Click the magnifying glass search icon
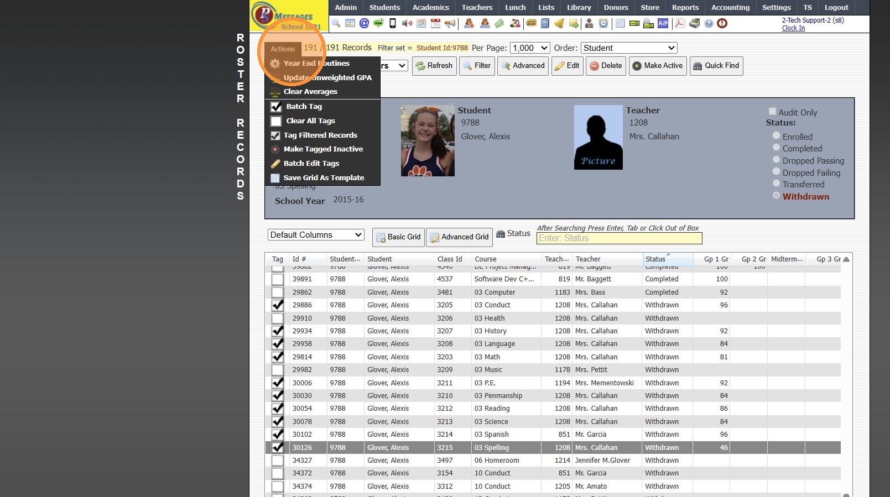The height and width of the screenshot is (497, 890). (x=336, y=23)
